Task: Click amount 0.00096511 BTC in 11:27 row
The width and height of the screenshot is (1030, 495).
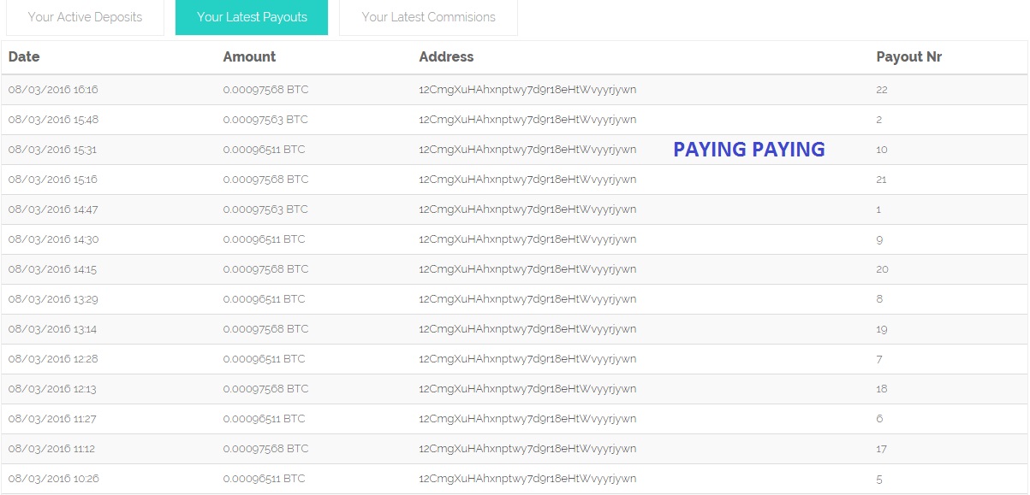Action: point(264,419)
